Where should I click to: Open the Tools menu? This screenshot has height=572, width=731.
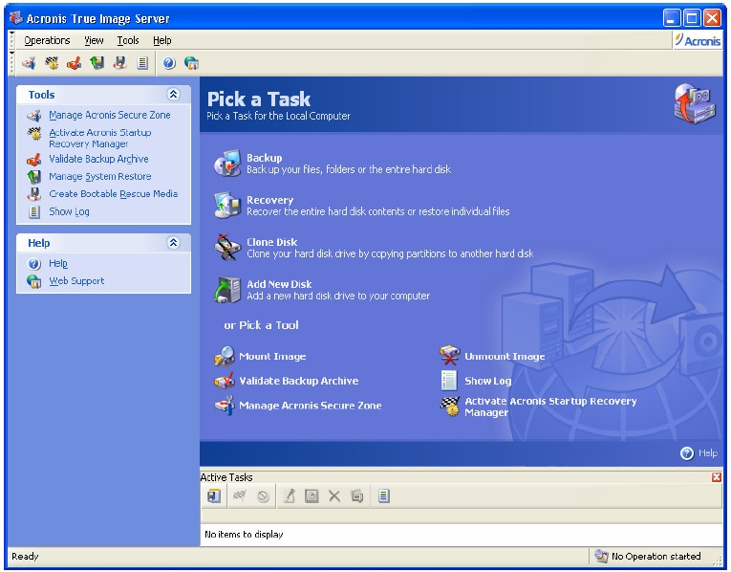click(128, 40)
